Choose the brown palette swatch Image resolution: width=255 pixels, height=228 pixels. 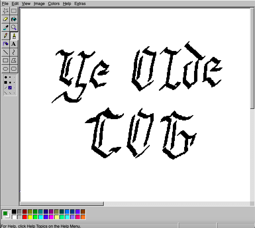pyautogui.click(x=83, y=211)
